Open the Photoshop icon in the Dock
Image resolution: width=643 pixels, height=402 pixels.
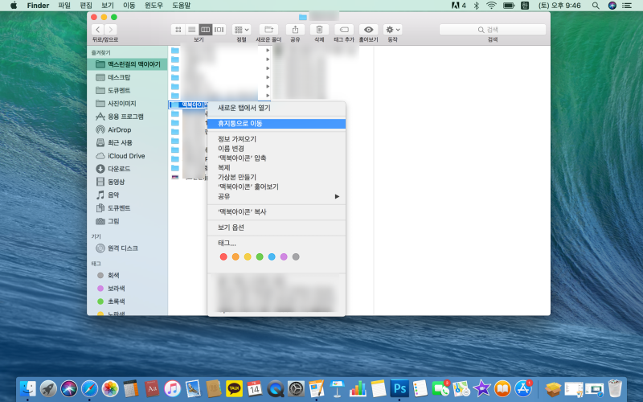[399, 388]
